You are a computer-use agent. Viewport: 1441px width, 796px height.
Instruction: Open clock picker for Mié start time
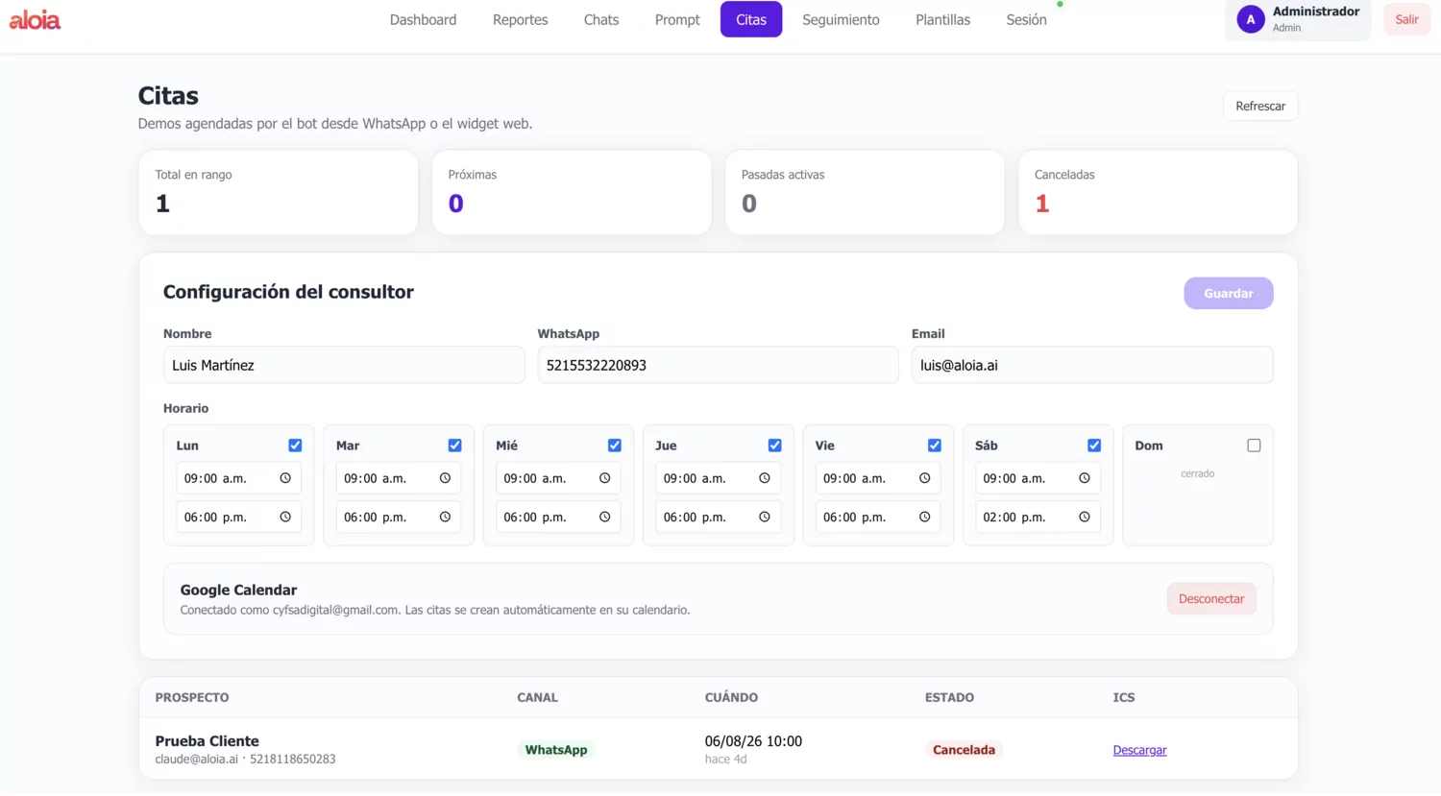[x=604, y=478]
